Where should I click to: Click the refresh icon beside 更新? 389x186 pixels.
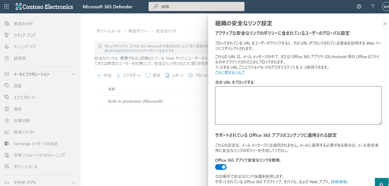point(148,75)
